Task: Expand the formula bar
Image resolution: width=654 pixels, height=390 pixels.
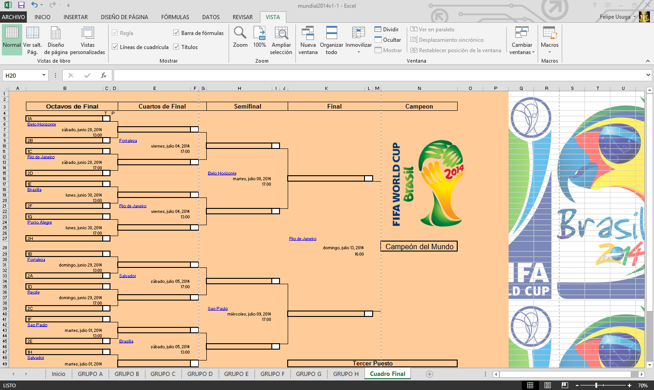Action: point(648,75)
